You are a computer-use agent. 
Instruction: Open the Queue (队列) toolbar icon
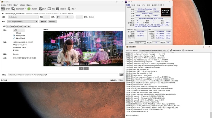(x=43, y=9)
